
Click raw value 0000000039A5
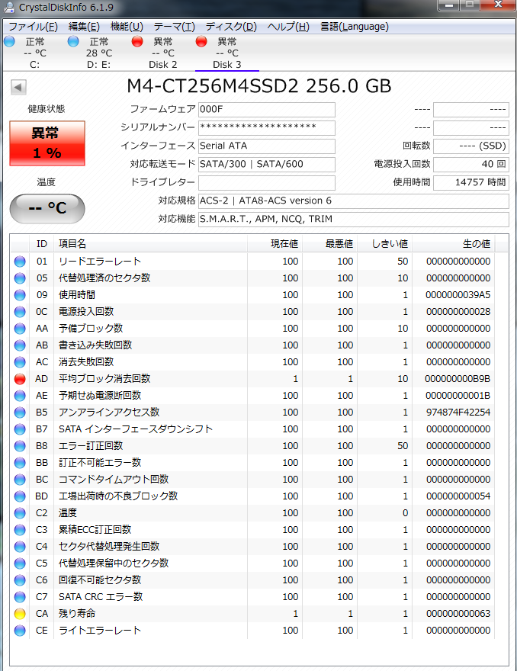[x=458, y=295]
